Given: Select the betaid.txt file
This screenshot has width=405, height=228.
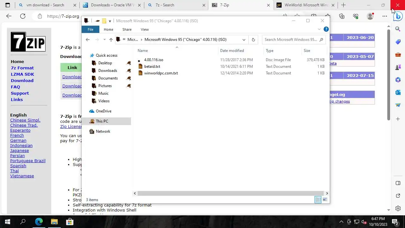Looking at the screenshot, I should [x=152, y=66].
